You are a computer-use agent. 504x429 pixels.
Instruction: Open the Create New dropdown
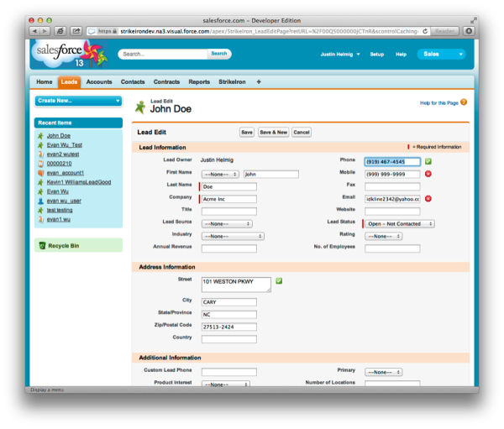click(78, 101)
